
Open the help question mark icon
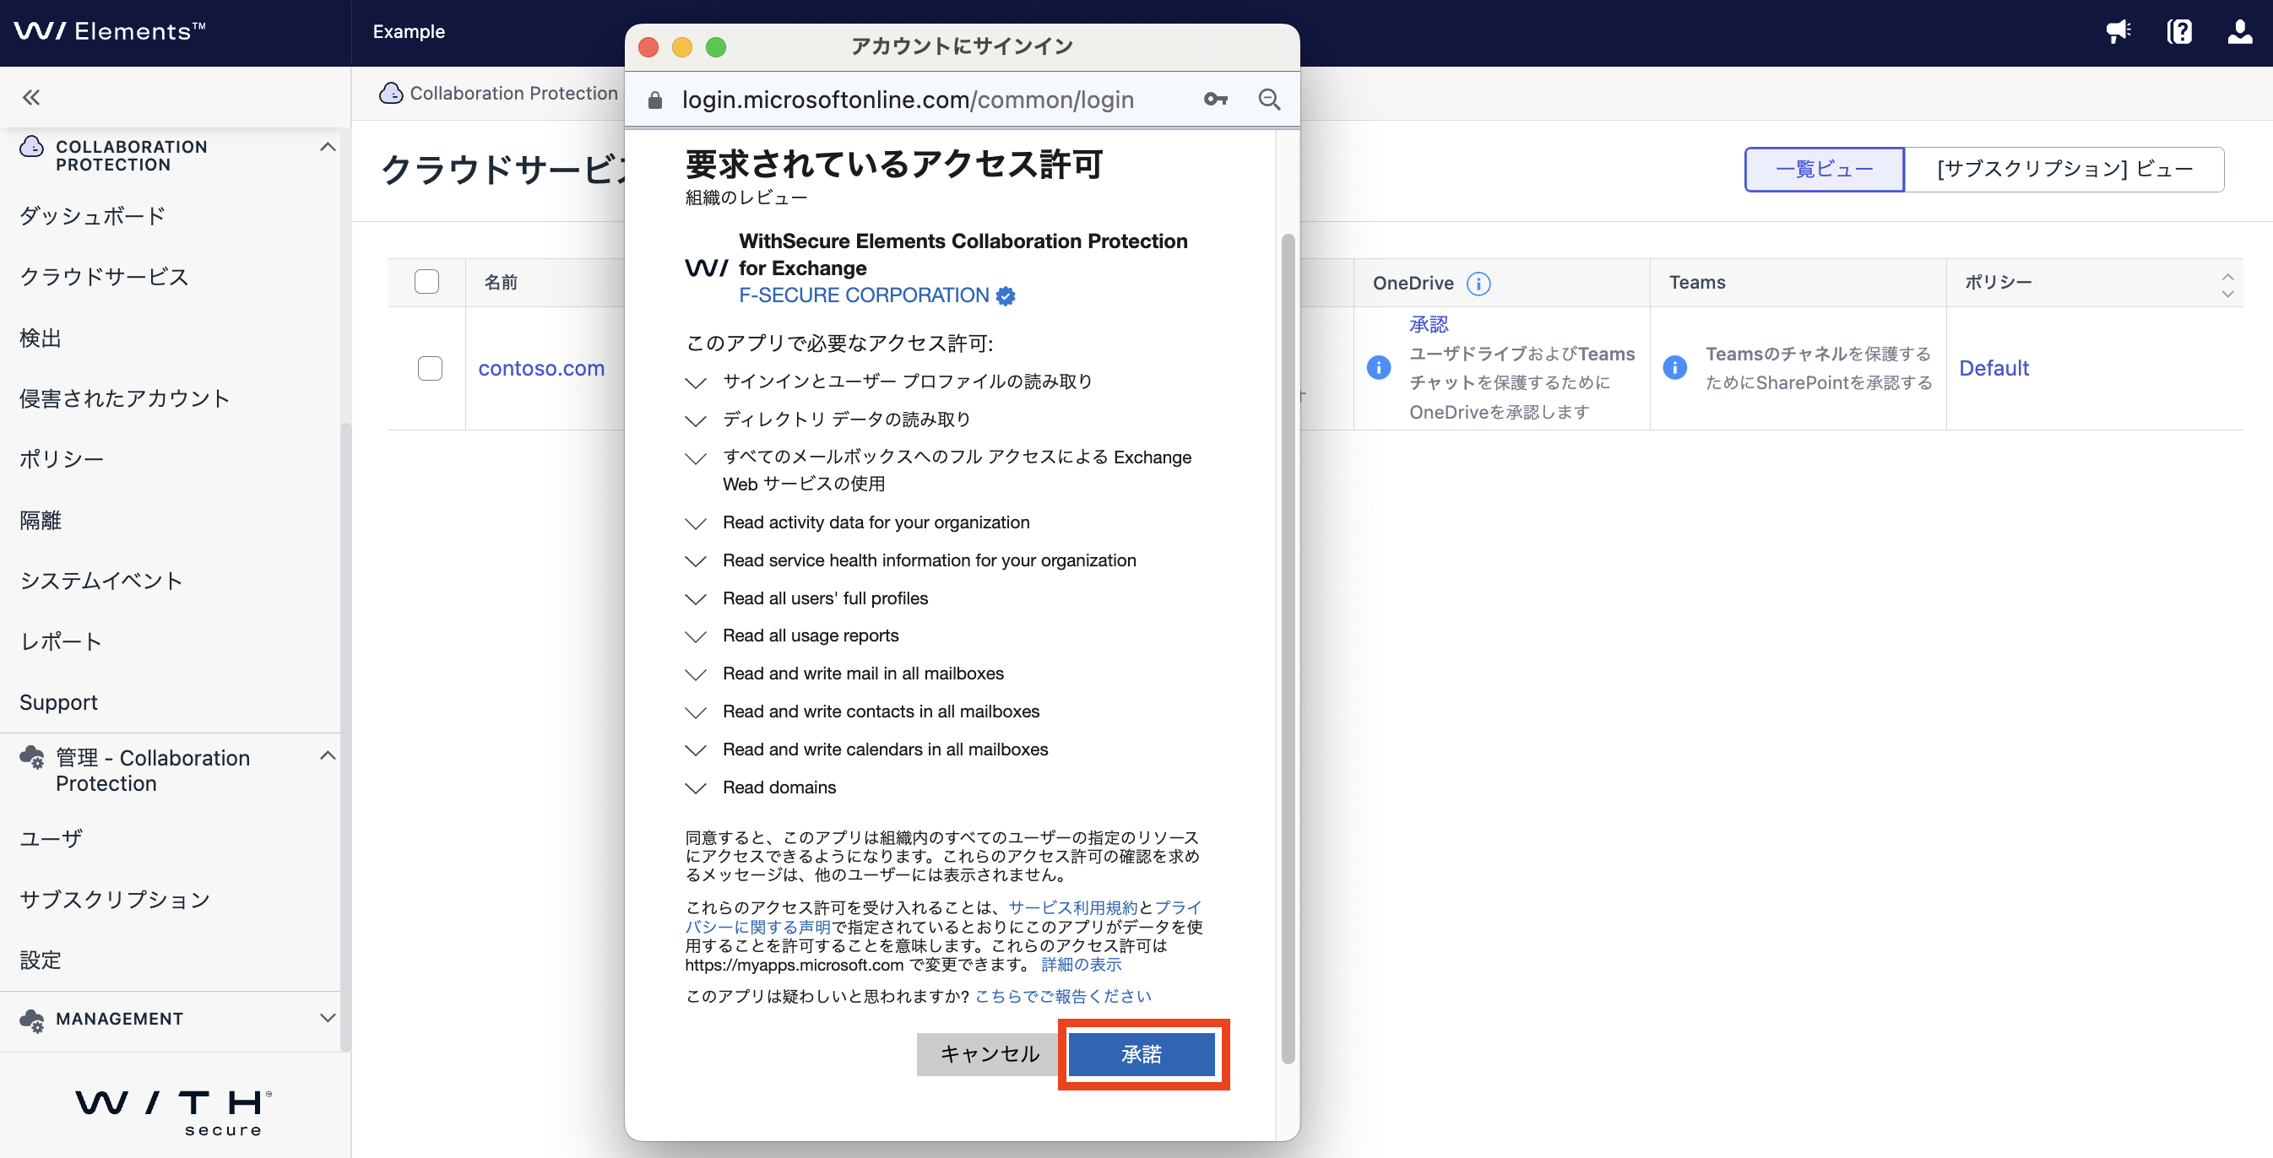(2179, 32)
